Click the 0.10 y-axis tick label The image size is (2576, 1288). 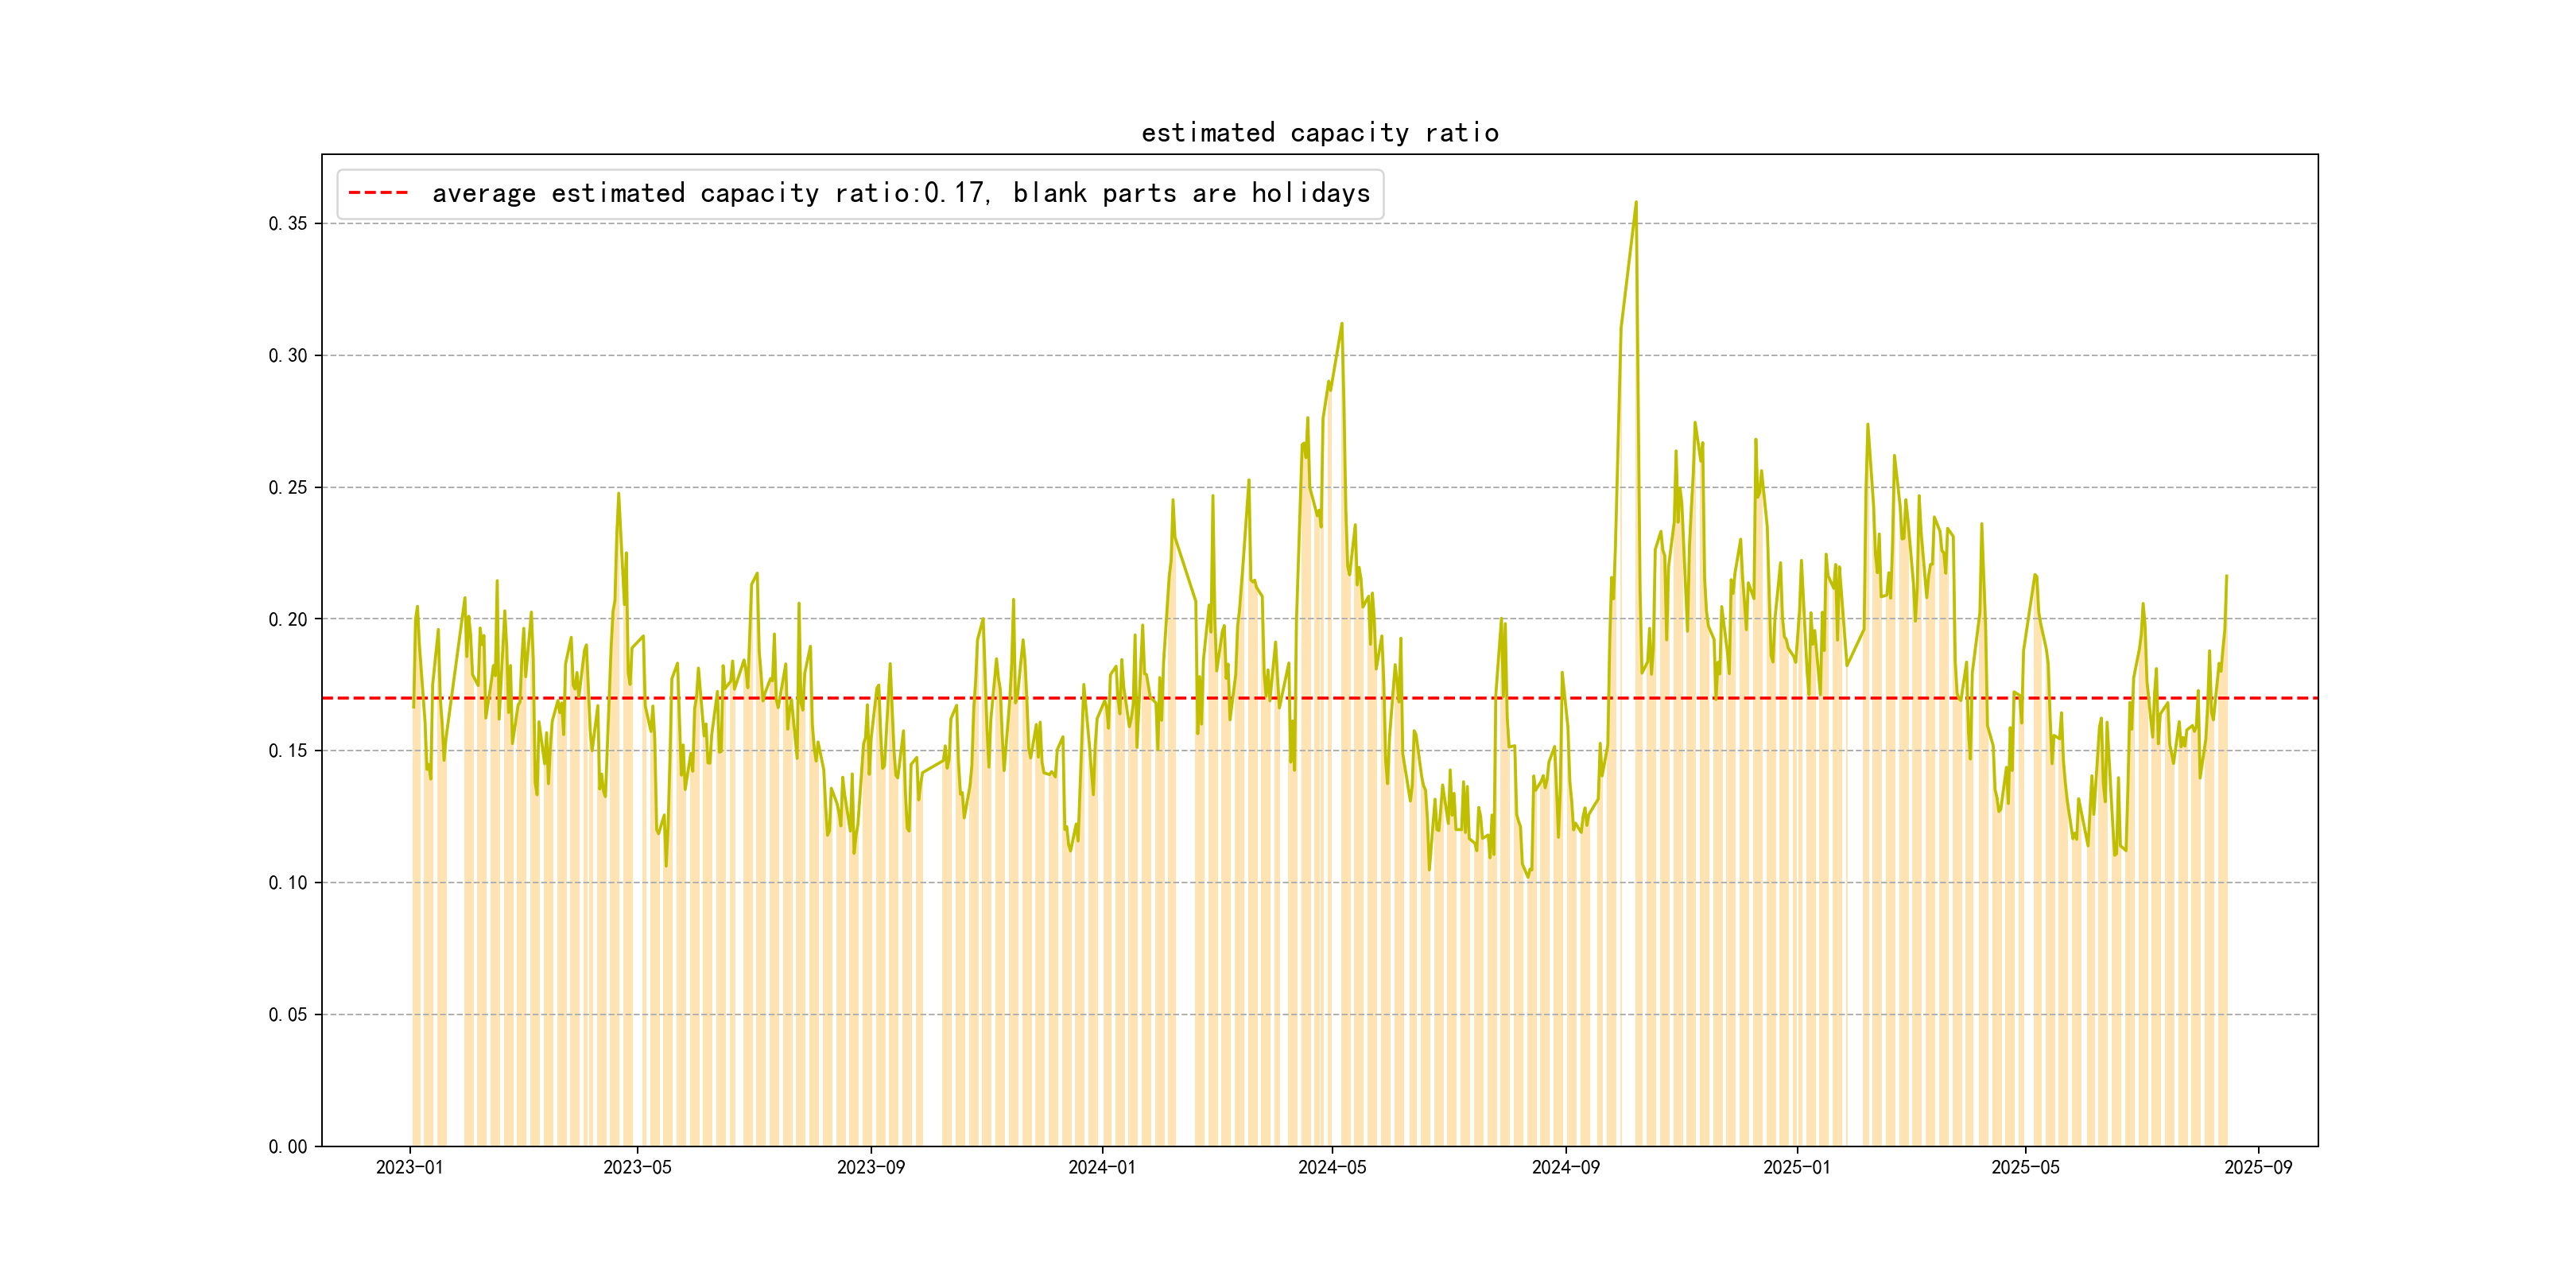[x=288, y=882]
